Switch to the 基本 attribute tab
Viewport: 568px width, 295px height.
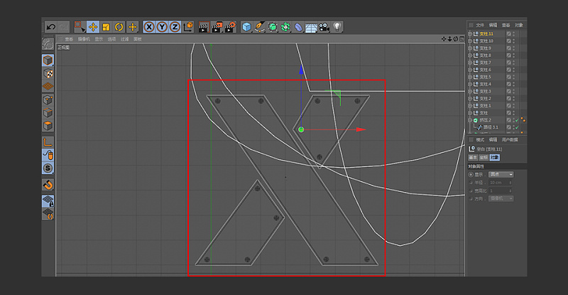[472, 156]
